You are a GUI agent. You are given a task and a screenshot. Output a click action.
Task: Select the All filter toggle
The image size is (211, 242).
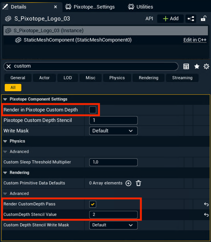tap(13, 87)
